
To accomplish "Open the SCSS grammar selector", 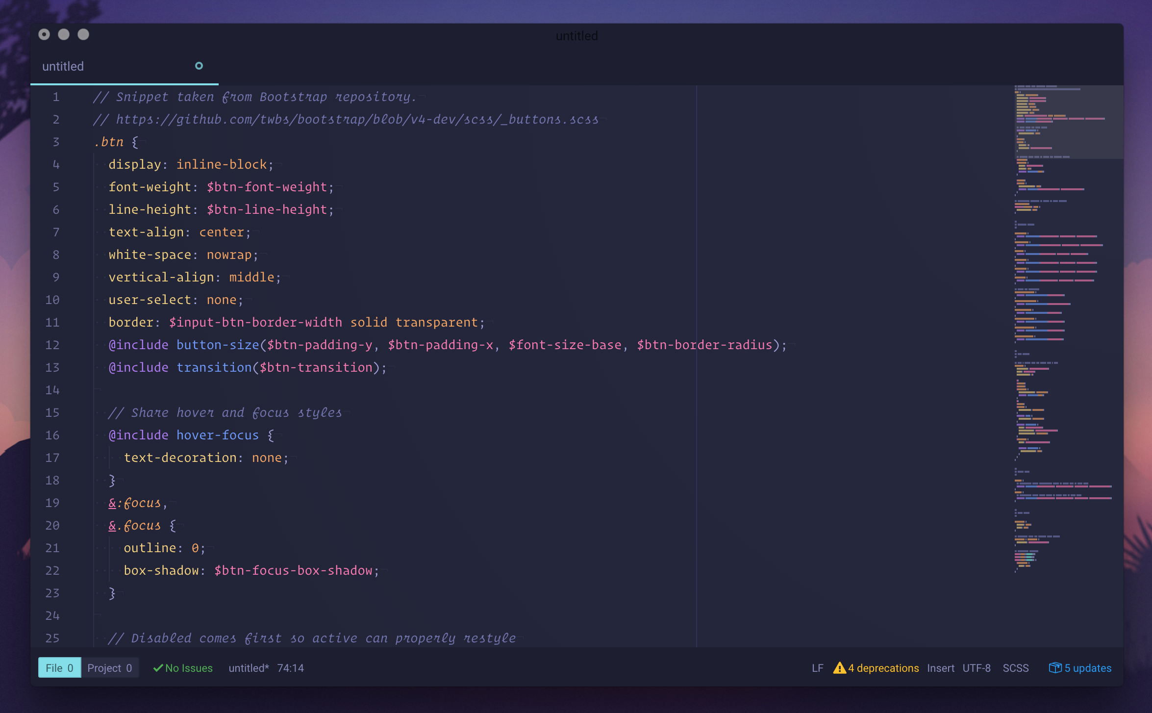I will coord(1015,668).
